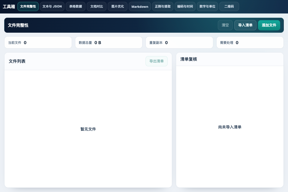
Task: Open the 表格数据 tab
Action: click(x=76, y=6)
